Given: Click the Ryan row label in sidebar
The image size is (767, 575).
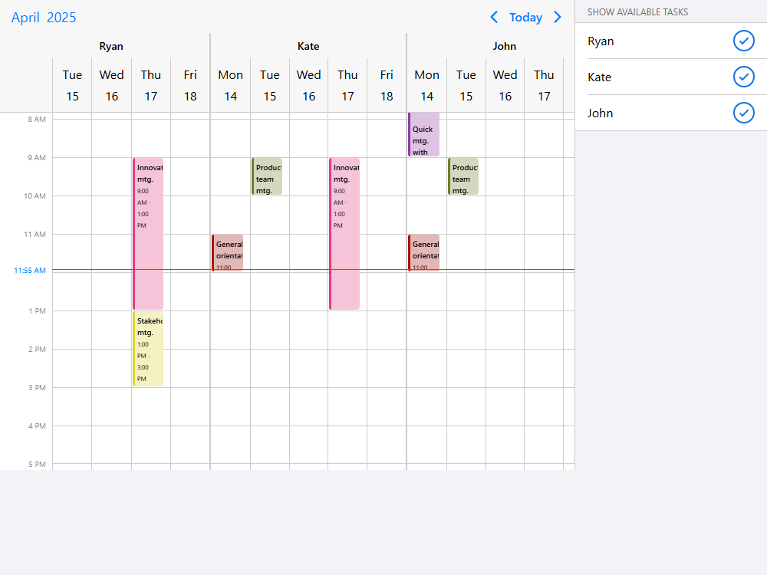Looking at the screenshot, I should tap(601, 41).
